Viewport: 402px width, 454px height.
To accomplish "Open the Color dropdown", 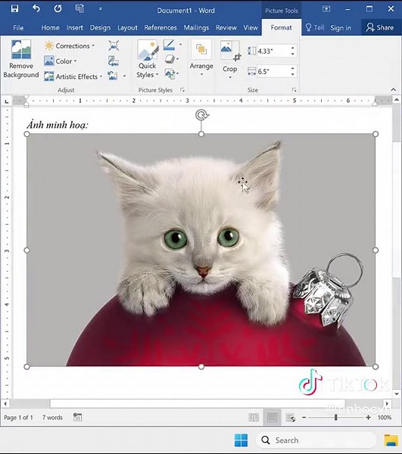I will (61, 61).
